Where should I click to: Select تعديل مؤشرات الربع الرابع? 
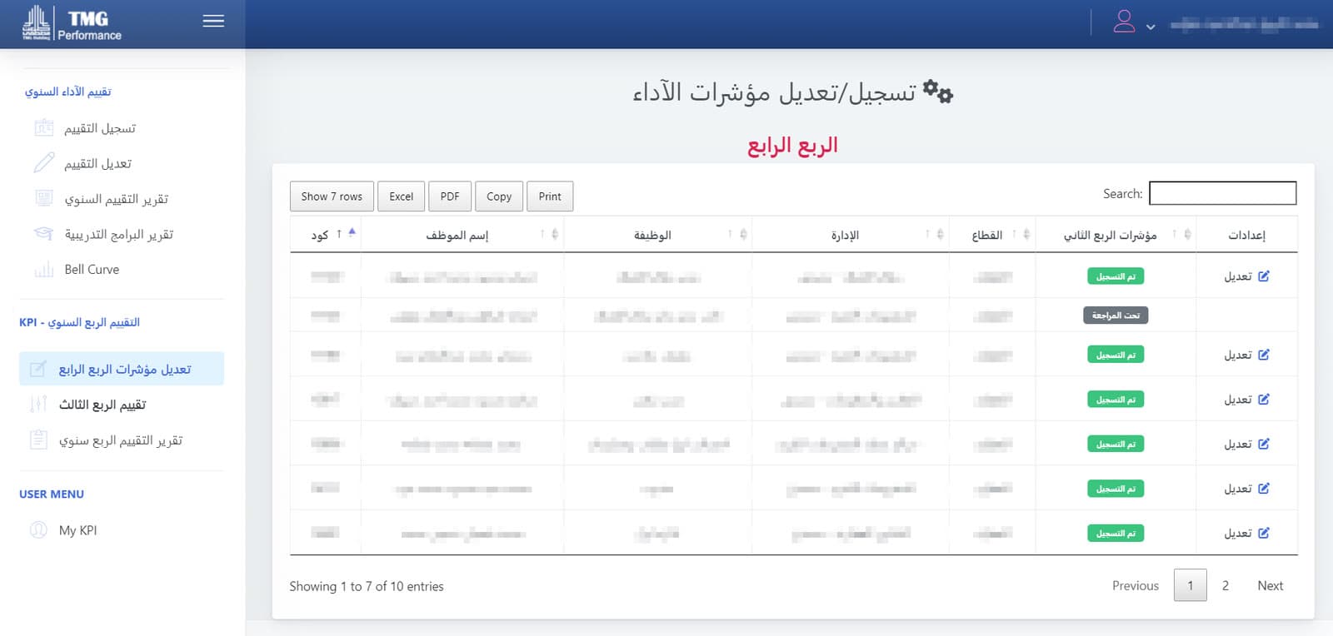122,369
